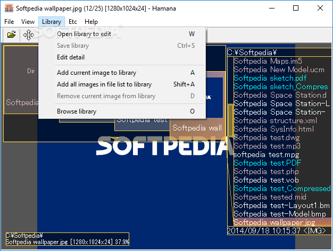Choose Browse library entry
Viewport: 333px width, 251px height.
(122, 111)
